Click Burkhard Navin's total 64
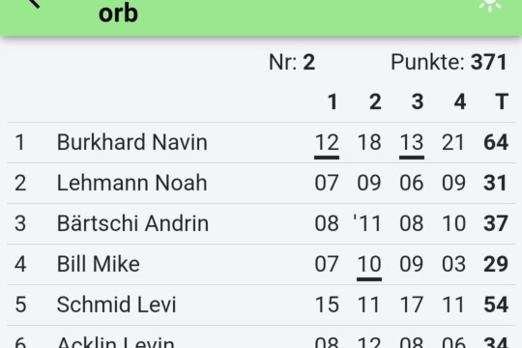Screen dimensions: 522x348 [496, 142]
